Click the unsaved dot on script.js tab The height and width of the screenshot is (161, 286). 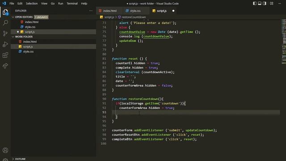tap(173, 11)
